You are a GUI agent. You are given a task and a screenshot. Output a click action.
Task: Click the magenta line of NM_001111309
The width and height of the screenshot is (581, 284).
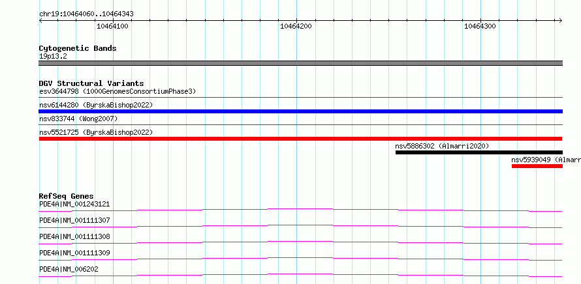300,259
